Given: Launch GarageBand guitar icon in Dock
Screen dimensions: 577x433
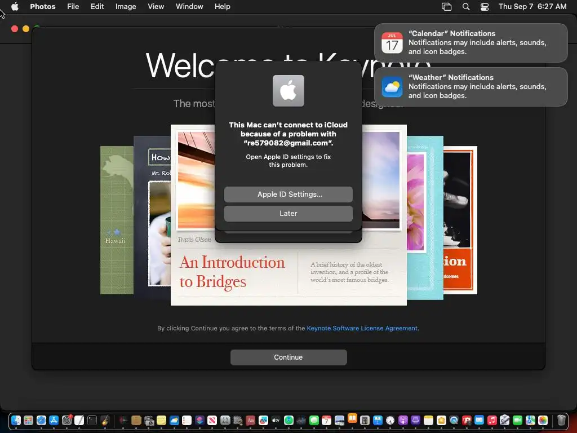Looking at the screenshot, I should tap(105, 420).
